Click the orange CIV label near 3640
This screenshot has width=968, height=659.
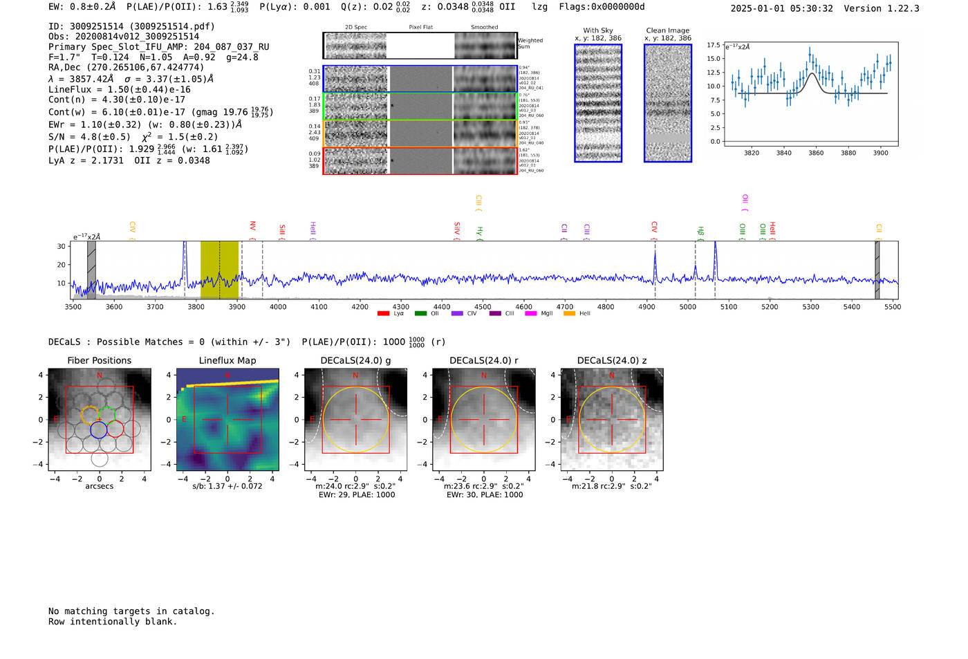click(132, 230)
